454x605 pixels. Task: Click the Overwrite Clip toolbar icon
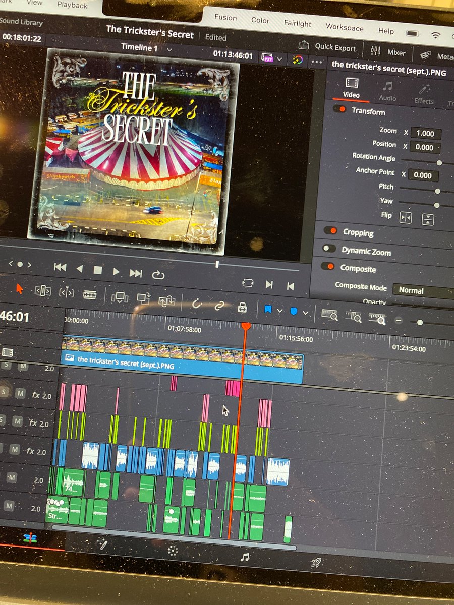coord(143,298)
